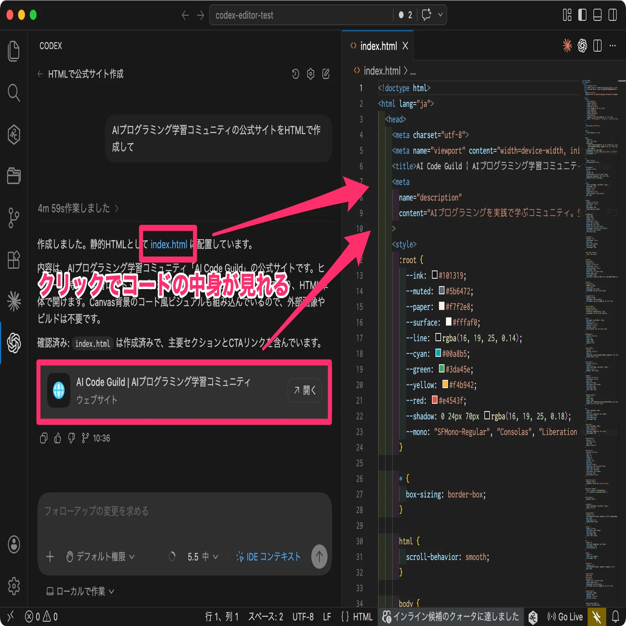Show errors and warnings in status bar
Image resolution: width=626 pixels, height=626 pixels.
42,617
